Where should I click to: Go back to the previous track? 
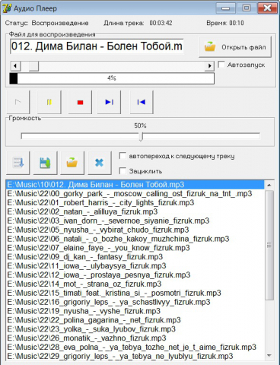142,102
